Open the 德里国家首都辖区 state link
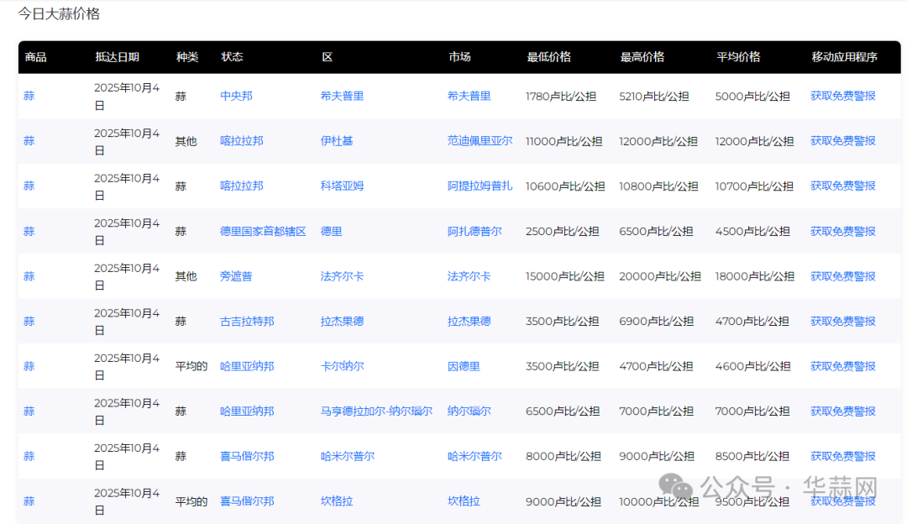The height and width of the screenshot is (524, 907). coord(263,231)
